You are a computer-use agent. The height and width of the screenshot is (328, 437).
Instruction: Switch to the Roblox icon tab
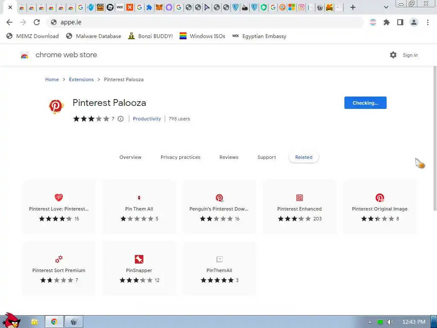click(110, 8)
